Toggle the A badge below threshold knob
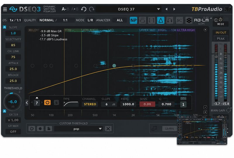Image resolution: width=234 pixels, height=158 pixels. click(4, 111)
